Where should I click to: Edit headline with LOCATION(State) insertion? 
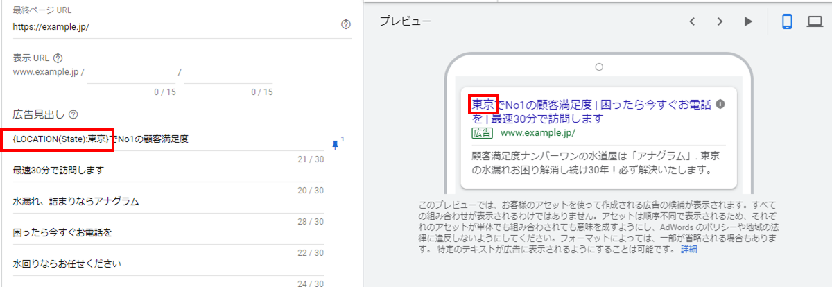(x=166, y=140)
